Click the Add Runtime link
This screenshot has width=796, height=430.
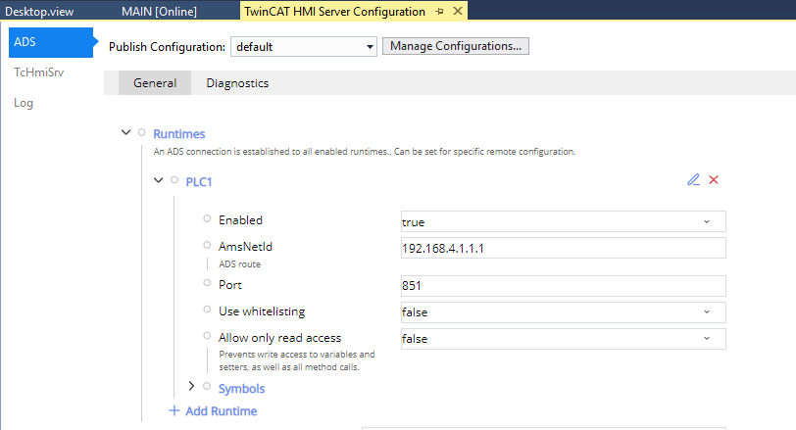(x=221, y=410)
